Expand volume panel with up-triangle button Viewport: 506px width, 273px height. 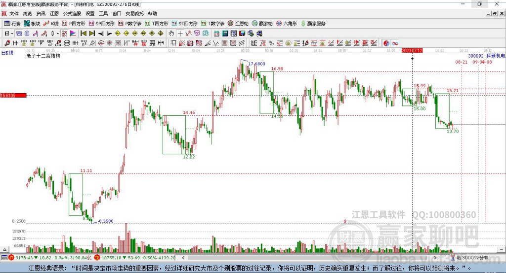(x=4, y=249)
